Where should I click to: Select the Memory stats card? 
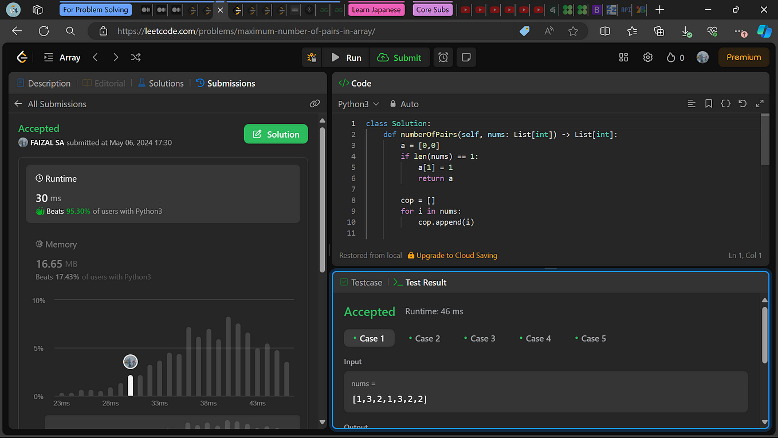(x=163, y=260)
